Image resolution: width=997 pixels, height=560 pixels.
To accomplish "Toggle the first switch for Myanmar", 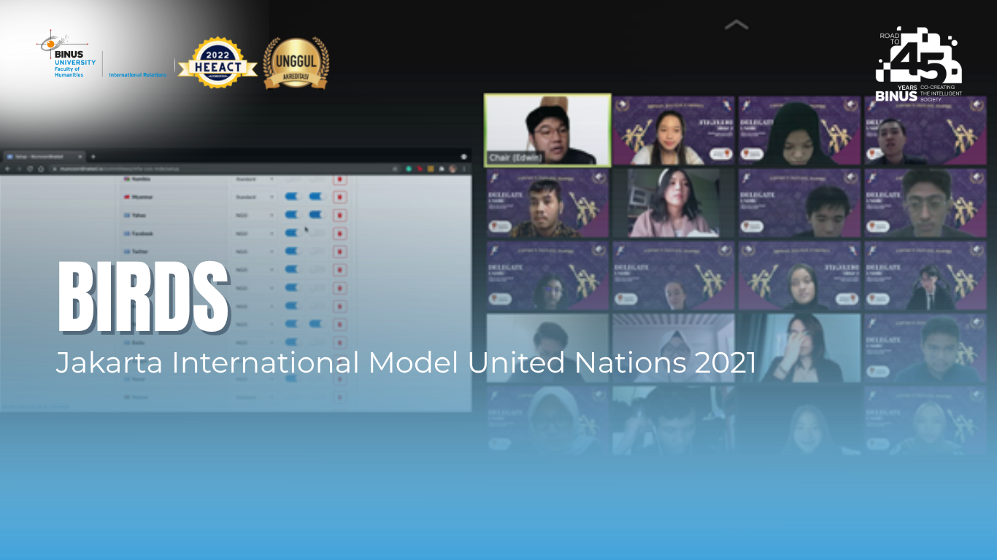I will click(292, 197).
